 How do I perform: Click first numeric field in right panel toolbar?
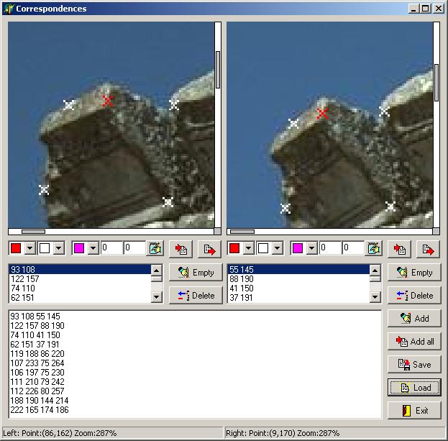point(330,247)
